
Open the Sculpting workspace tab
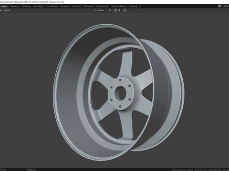tap(26, 7)
